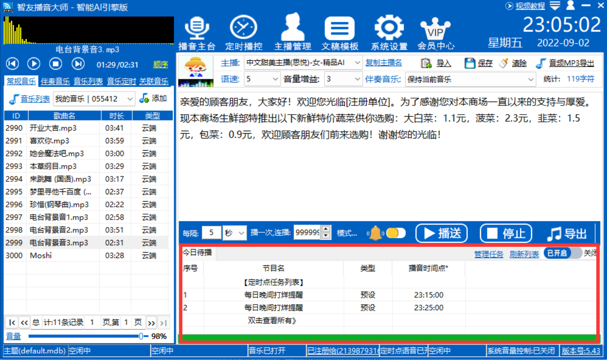Go to previous page of music records

tap(24, 323)
